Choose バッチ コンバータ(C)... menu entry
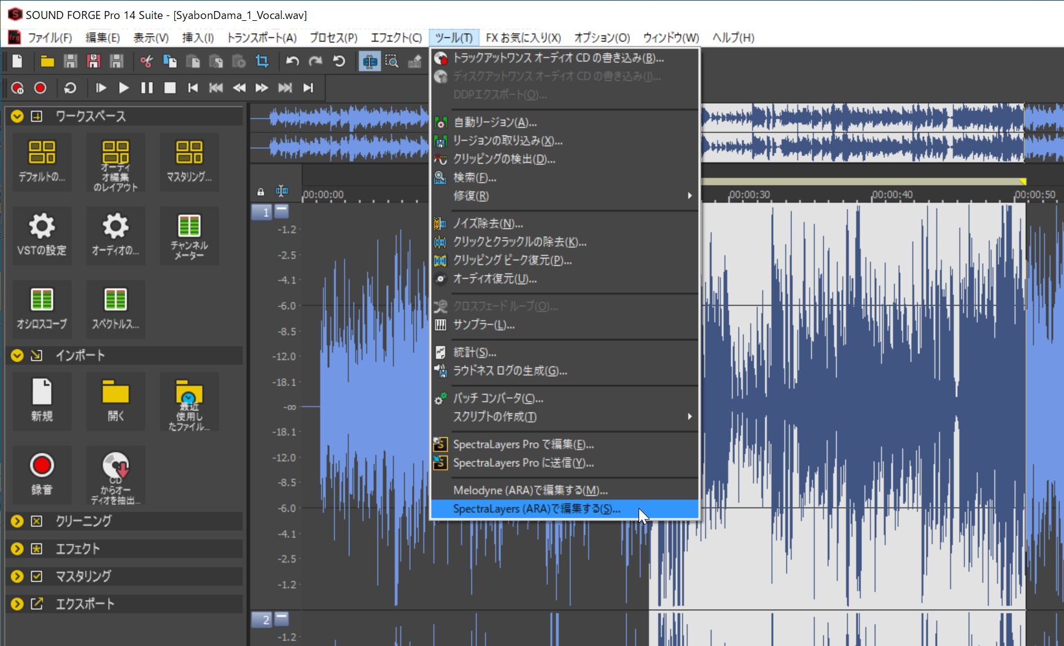Image resolution: width=1064 pixels, height=646 pixels. (x=564, y=398)
